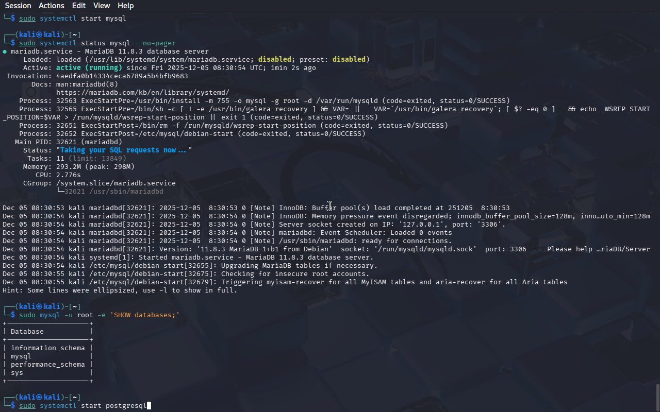Select the information_schema database entry
The image size is (660, 412).
tap(47, 348)
